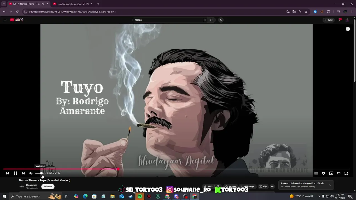Open the browser three-dot menu
The width and height of the screenshot is (356, 200).
[352, 12]
